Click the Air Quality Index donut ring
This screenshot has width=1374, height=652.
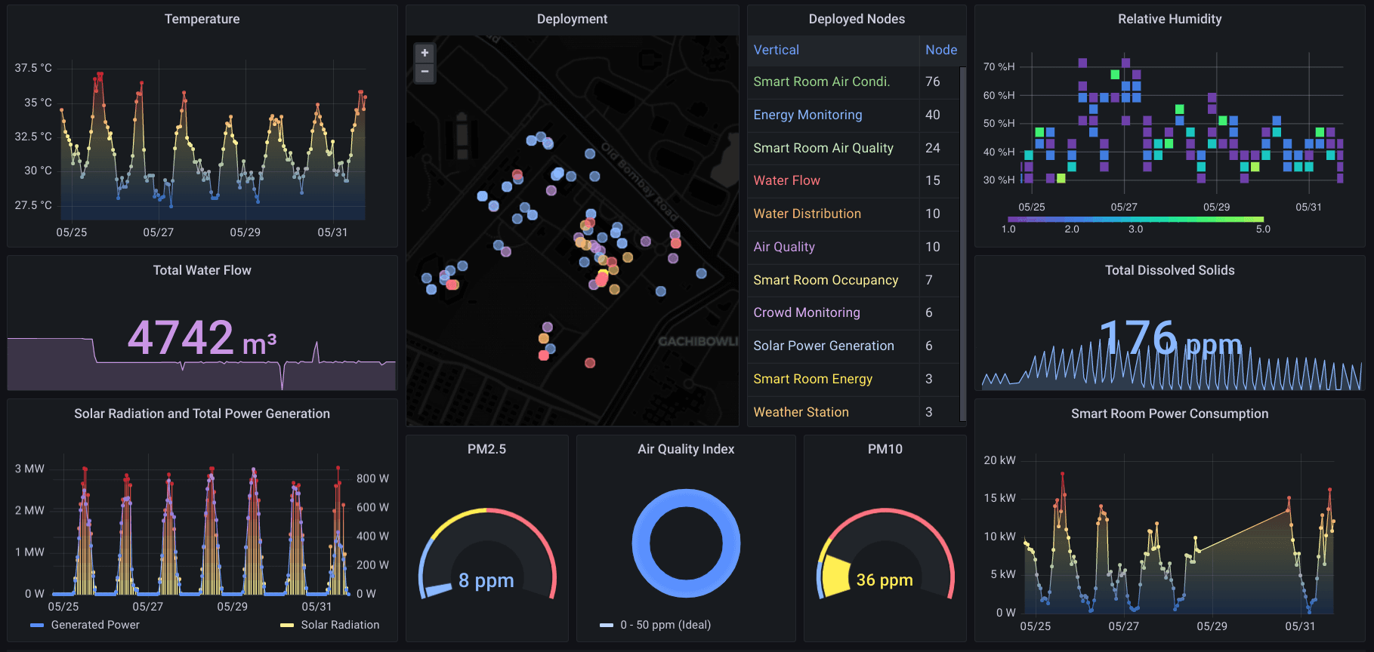coord(686,543)
